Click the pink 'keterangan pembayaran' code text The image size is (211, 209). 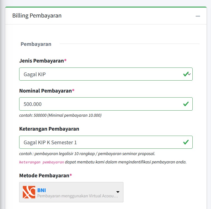coord(41,162)
